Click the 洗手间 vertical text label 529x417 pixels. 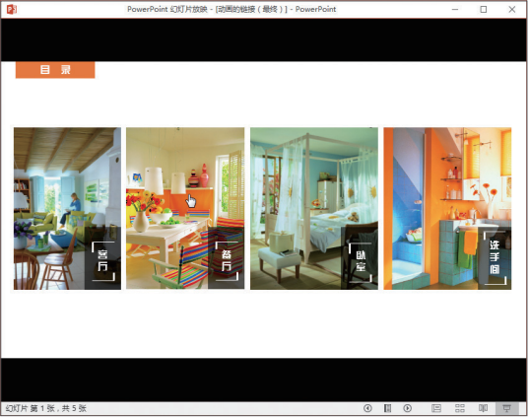495,256
